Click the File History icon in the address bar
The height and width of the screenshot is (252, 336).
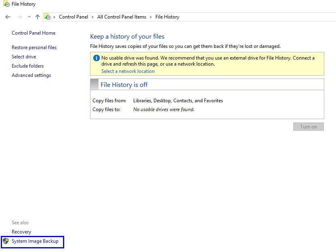[47, 17]
